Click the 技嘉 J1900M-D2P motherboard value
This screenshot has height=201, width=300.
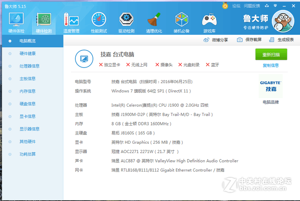(x=162, y=115)
